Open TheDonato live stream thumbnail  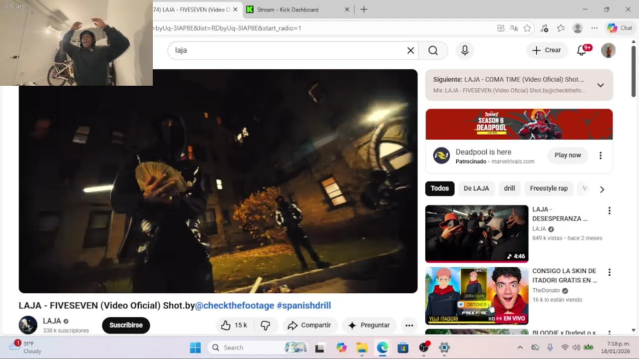tap(477, 296)
